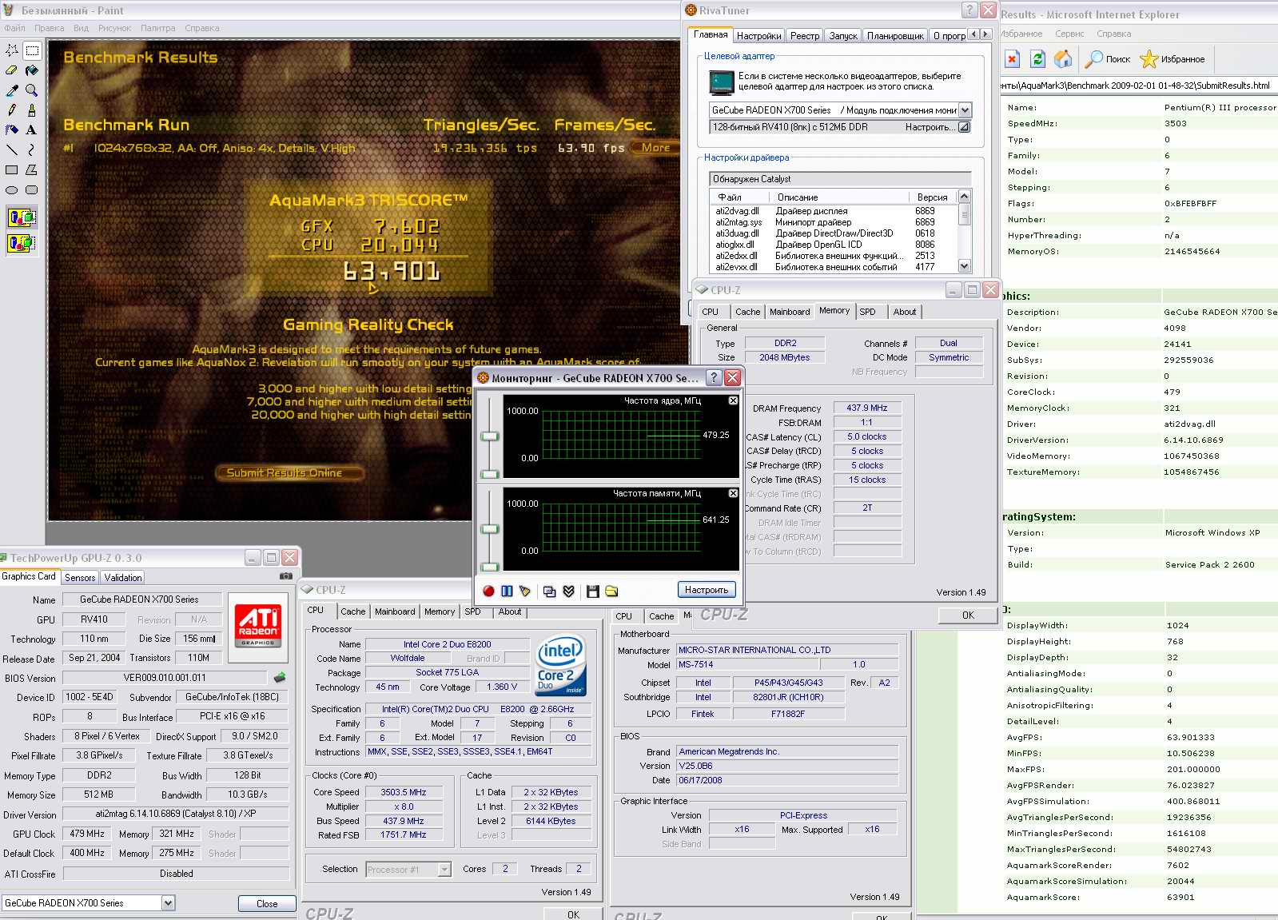Image resolution: width=1278 pixels, height=920 pixels.
Task: Open the Файл menu in Paint
Action: click(x=15, y=28)
